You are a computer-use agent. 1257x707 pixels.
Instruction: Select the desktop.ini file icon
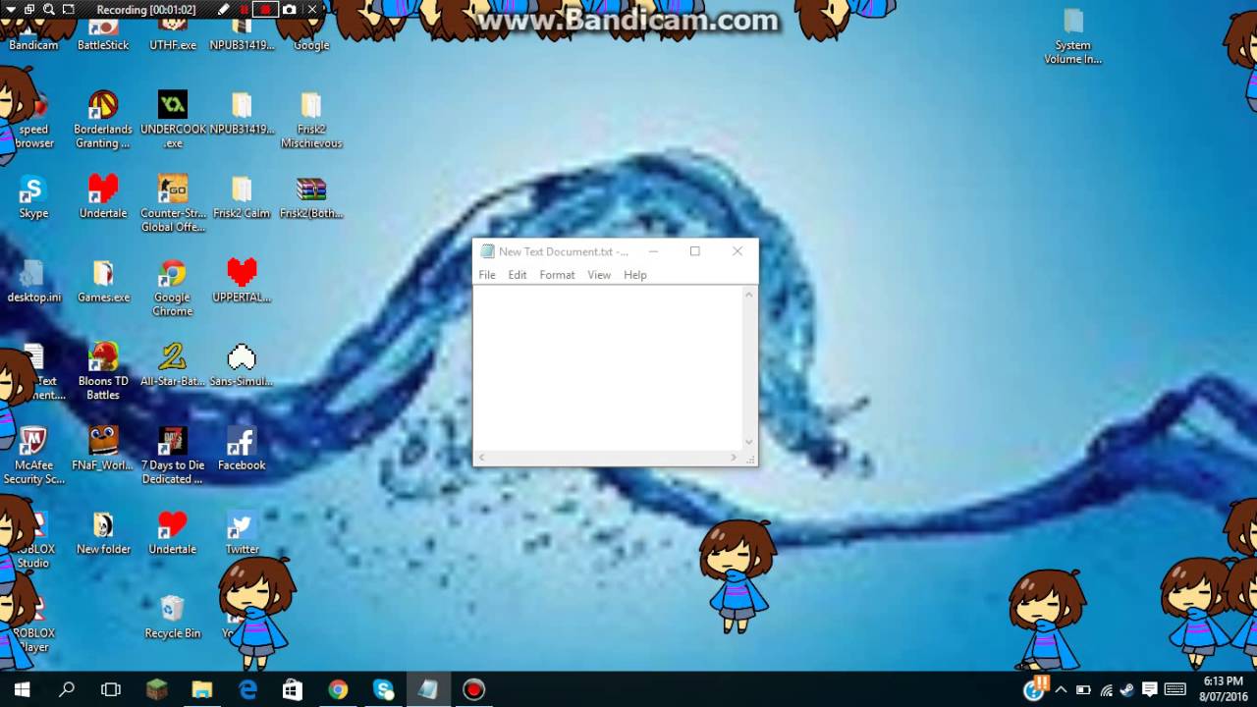(x=33, y=281)
